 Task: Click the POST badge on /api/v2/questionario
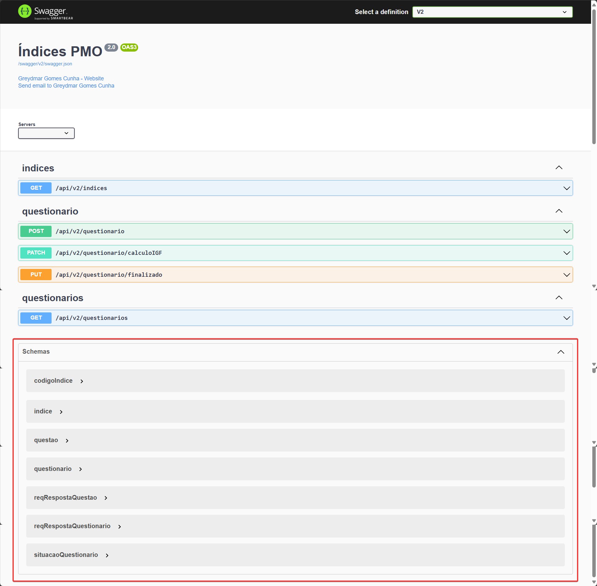[x=36, y=231]
